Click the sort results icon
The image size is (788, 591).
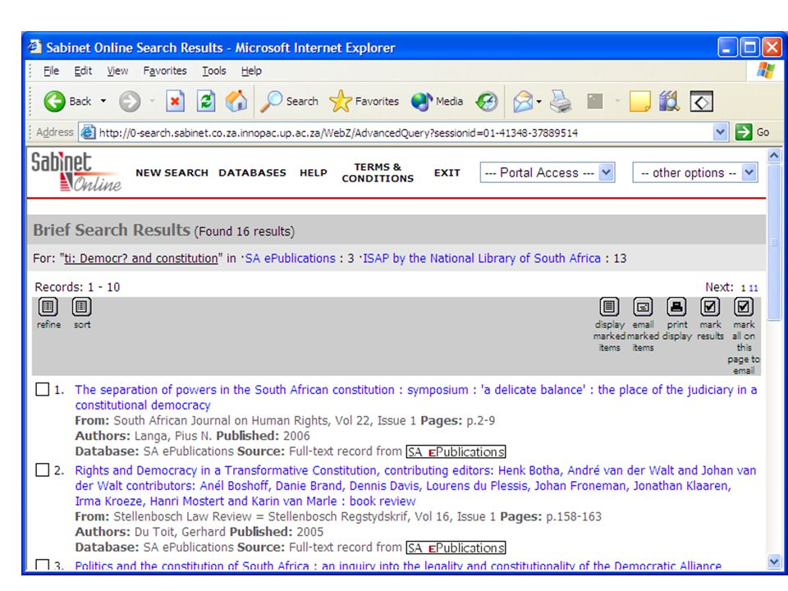[81, 306]
